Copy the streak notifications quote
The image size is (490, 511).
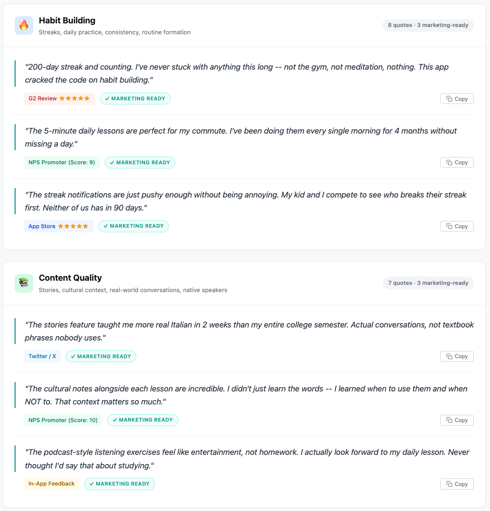(457, 226)
